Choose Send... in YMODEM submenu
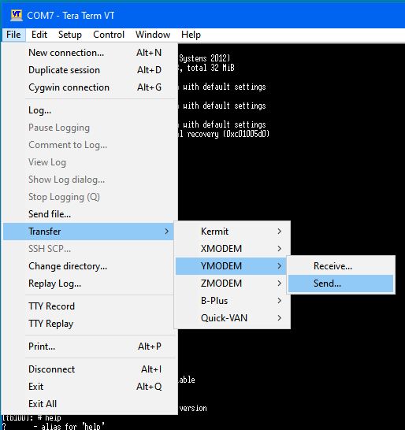This screenshot has width=405, height=430. [340, 284]
